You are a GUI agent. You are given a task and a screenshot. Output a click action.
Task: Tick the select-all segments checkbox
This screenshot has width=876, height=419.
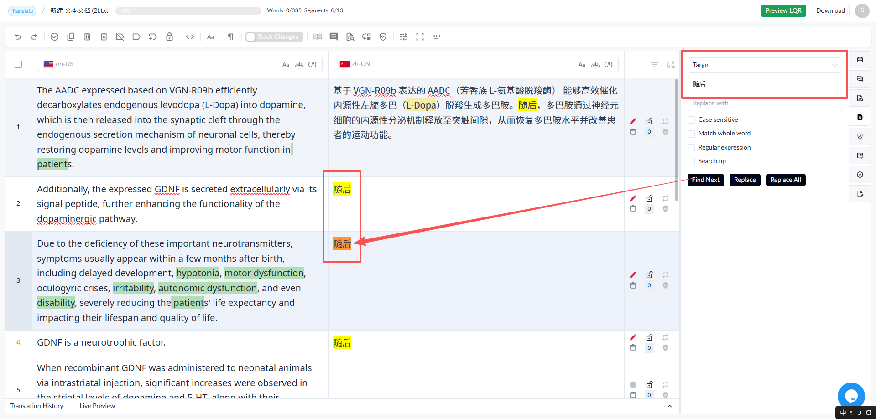18,64
